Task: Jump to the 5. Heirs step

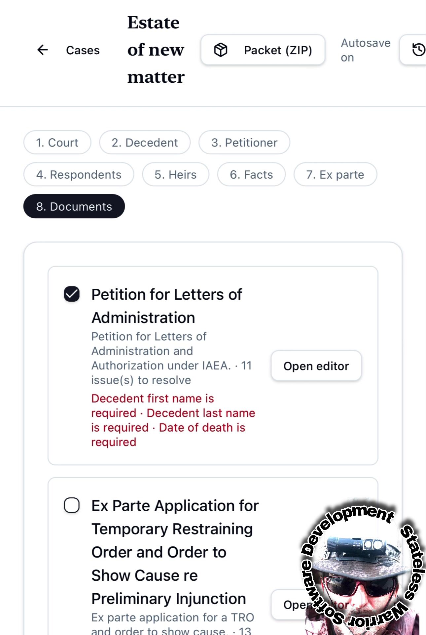Action: pyautogui.click(x=176, y=174)
